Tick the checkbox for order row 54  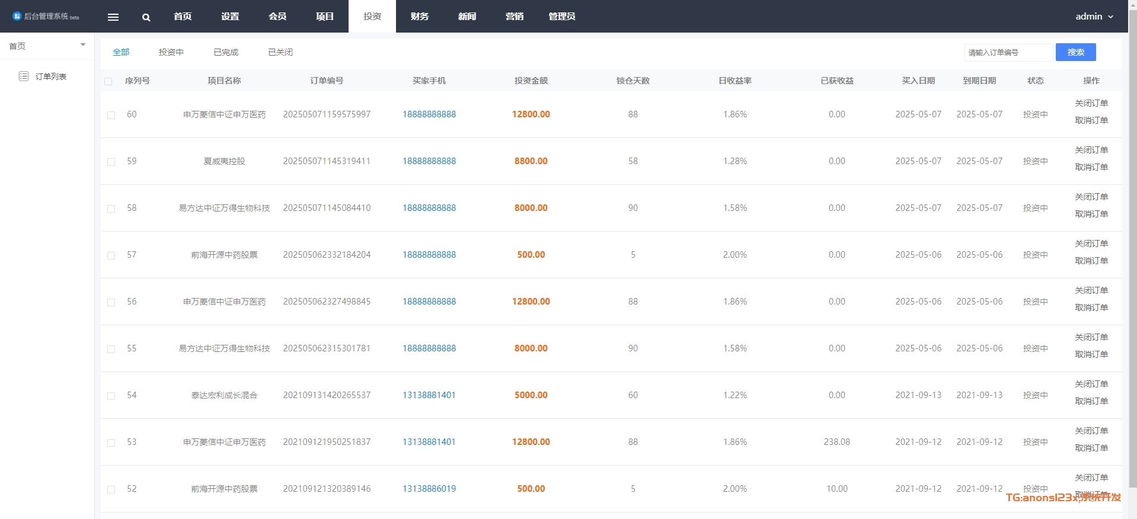[x=111, y=396]
